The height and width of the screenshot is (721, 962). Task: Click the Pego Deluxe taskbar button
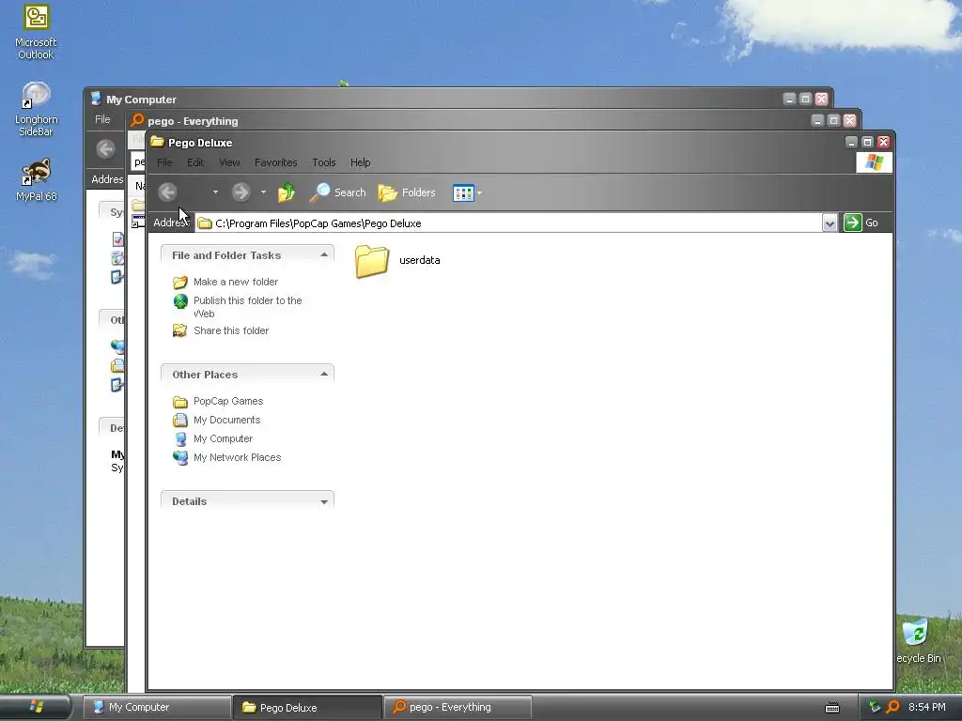point(307,707)
